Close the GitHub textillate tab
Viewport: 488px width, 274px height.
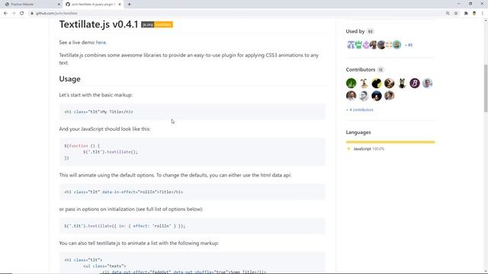pyautogui.click(x=120, y=5)
